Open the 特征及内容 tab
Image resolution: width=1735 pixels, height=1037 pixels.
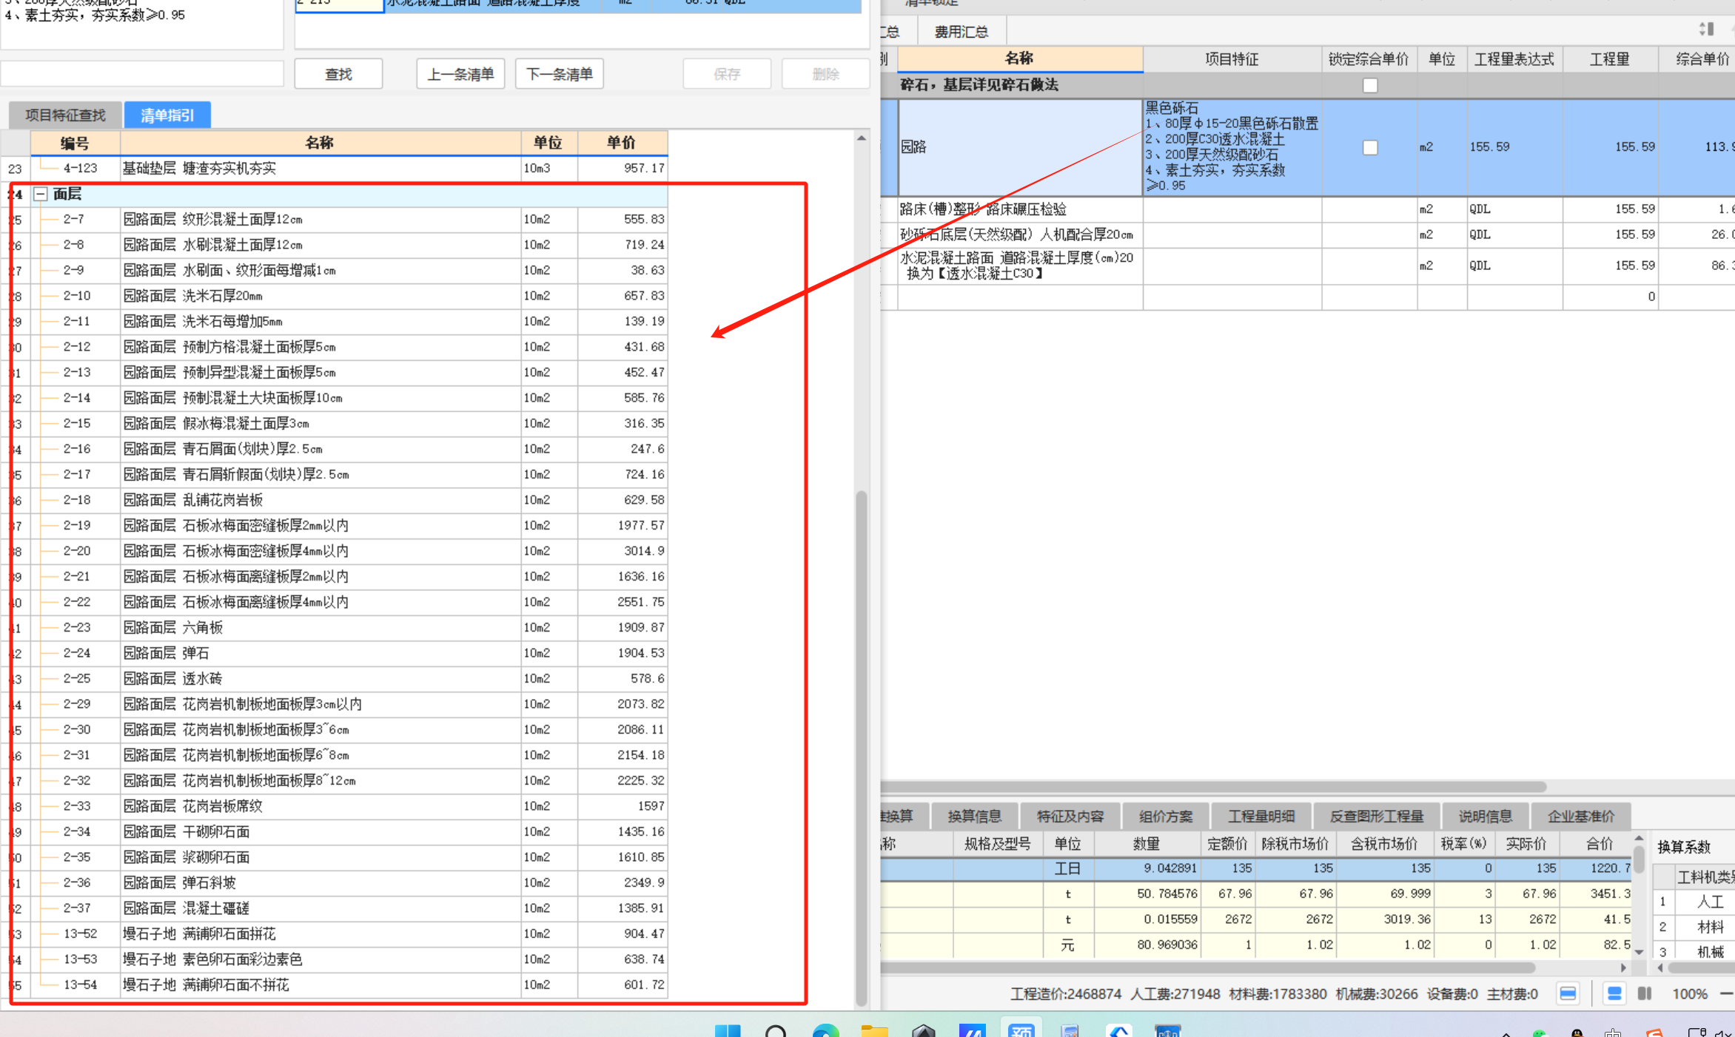(x=1070, y=816)
